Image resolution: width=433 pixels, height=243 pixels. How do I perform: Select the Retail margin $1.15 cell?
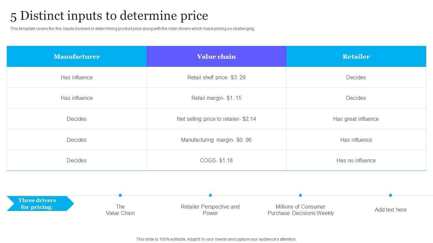point(216,98)
